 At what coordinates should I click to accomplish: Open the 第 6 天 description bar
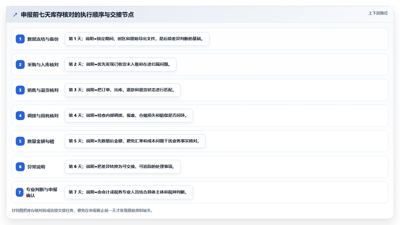[123, 167]
